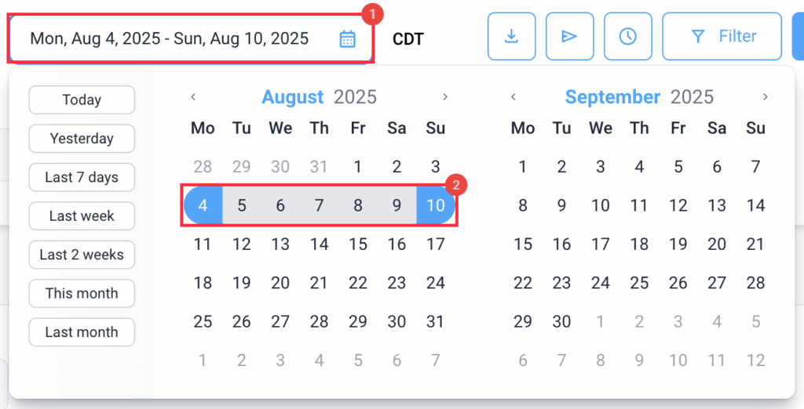Click the send paper-plane icon button
Screen dimensions: 804x409
click(570, 36)
